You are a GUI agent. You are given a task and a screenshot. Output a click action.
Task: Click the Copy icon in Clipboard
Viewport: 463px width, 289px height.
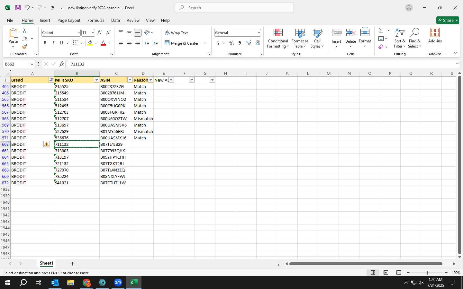coord(24,39)
